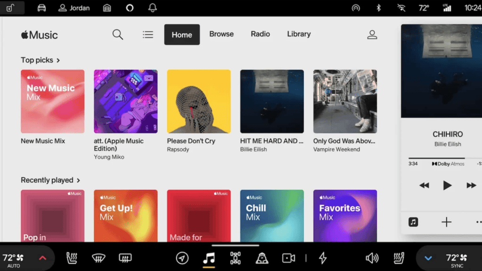Expand the Top picks section chevron
The image size is (482, 271).
click(x=58, y=60)
